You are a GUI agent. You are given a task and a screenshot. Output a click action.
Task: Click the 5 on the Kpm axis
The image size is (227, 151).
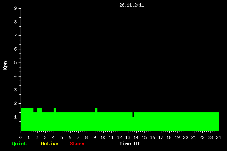[x=16, y=63]
